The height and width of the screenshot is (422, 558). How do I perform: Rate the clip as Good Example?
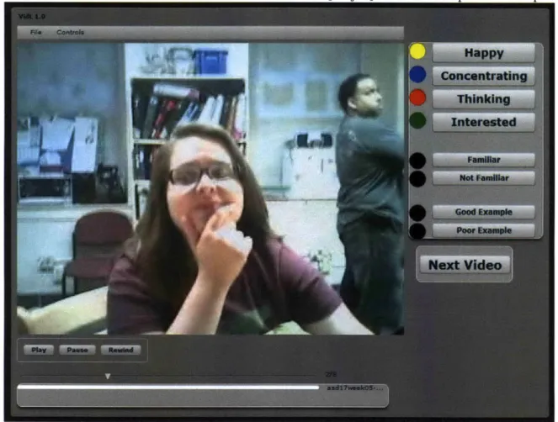point(484,212)
